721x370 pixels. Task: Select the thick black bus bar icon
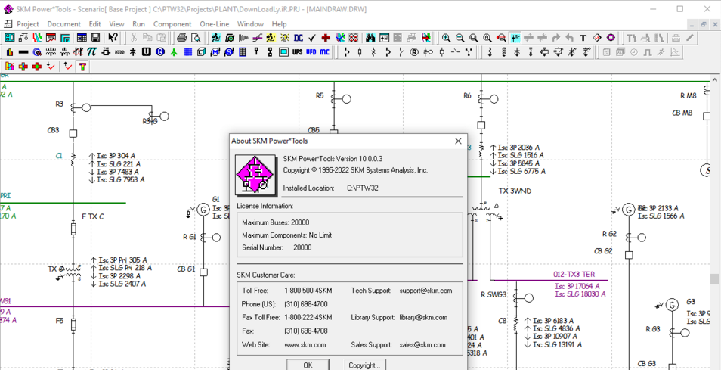pos(23,52)
